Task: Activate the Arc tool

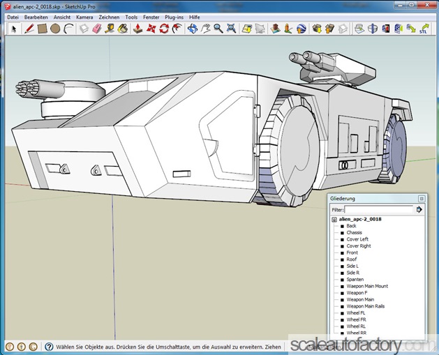Action: coord(68,29)
